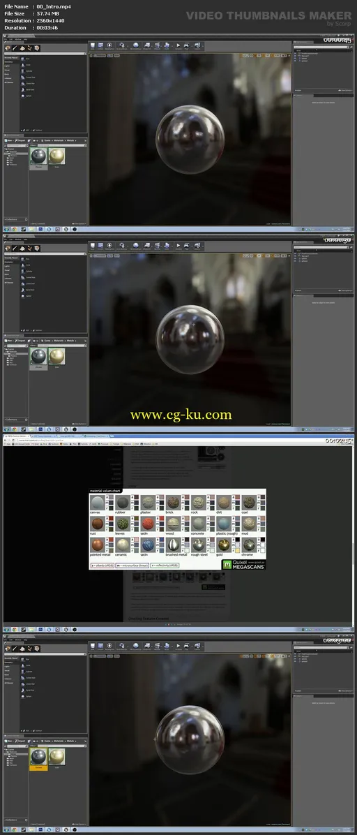Click Import button in first frame's Content Browser
The image size is (357, 835).
tap(22, 140)
